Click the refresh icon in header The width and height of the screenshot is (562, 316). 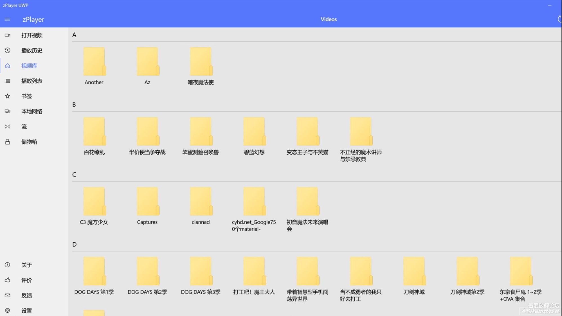click(559, 19)
